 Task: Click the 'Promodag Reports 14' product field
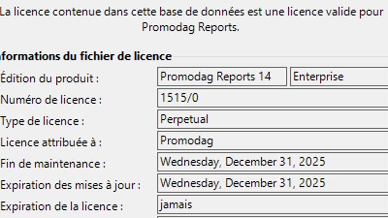(x=222, y=77)
